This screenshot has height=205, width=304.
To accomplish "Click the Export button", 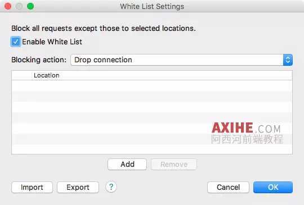I will click(x=78, y=187).
